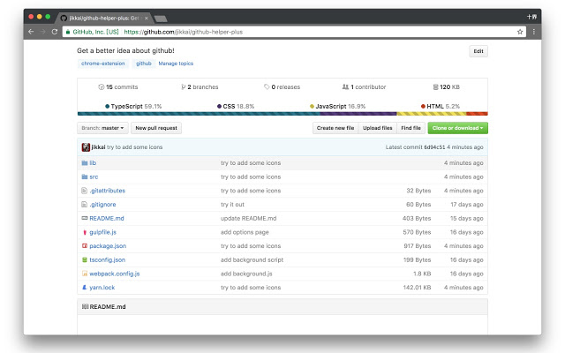This screenshot has width=565, height=353.
Task: Open the gulpfile.js file link
Action: click(102, 232)
